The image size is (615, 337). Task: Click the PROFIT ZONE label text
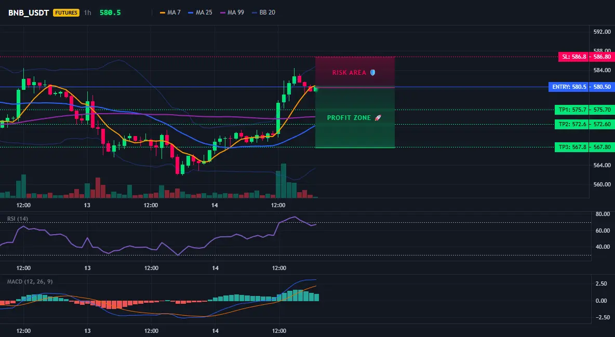[x=349, y=118]
